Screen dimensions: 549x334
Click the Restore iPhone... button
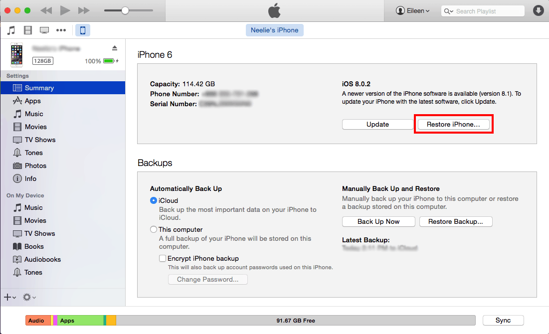pos(453,124)
